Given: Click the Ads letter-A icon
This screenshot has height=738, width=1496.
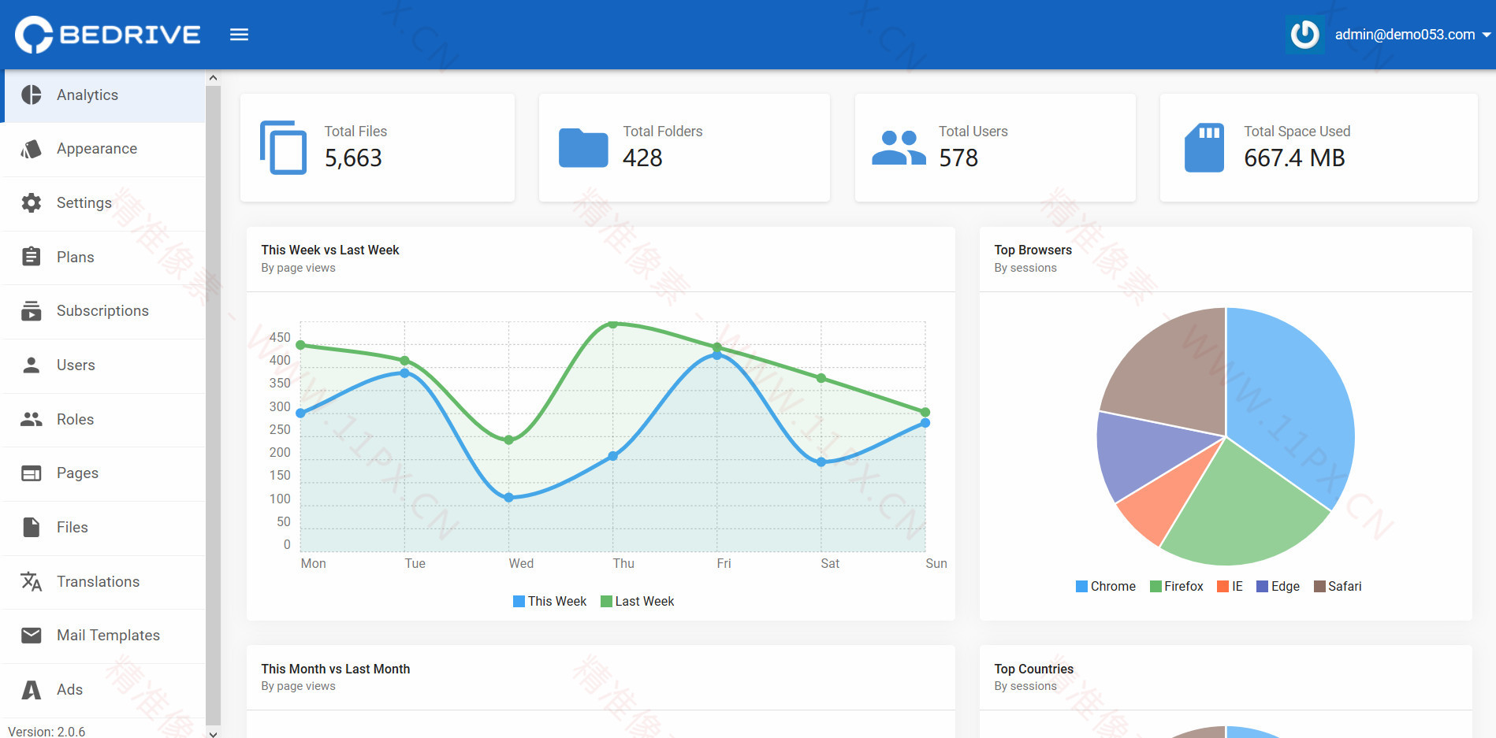Looking at the screenshot, I should (x=32, y=689).
